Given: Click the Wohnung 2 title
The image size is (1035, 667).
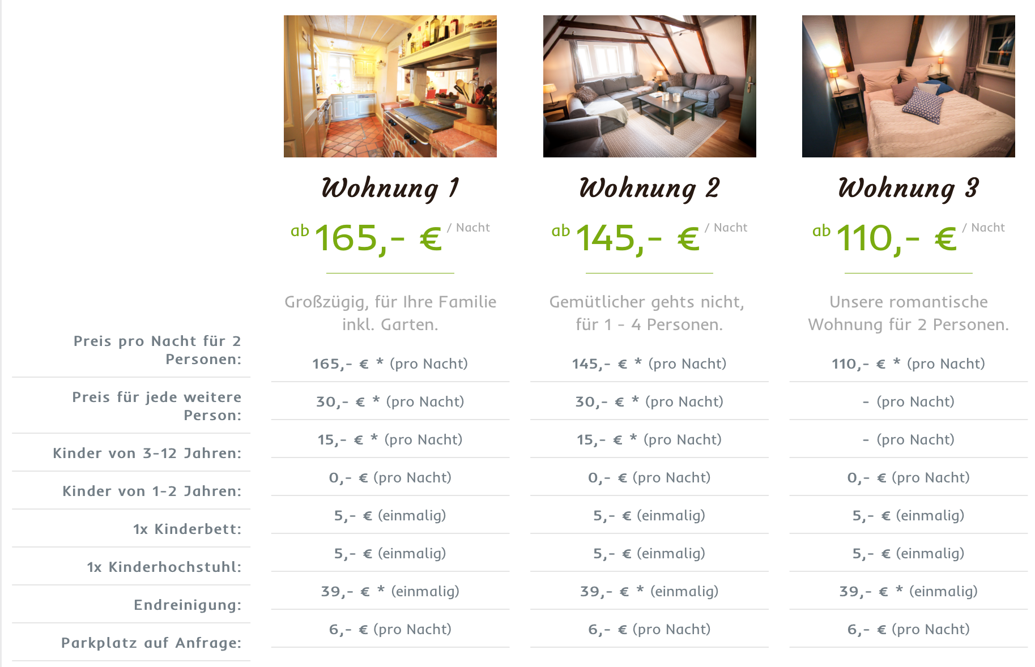Looking at the screenshot, I should [x=649, y=188].
